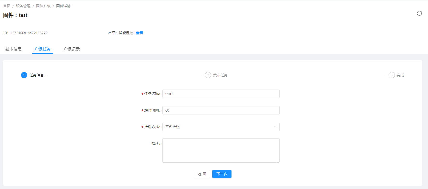Viewport: 428px width, 189px height.
Task: Switch to the 基本信息 tab
Action: point(13,49)
